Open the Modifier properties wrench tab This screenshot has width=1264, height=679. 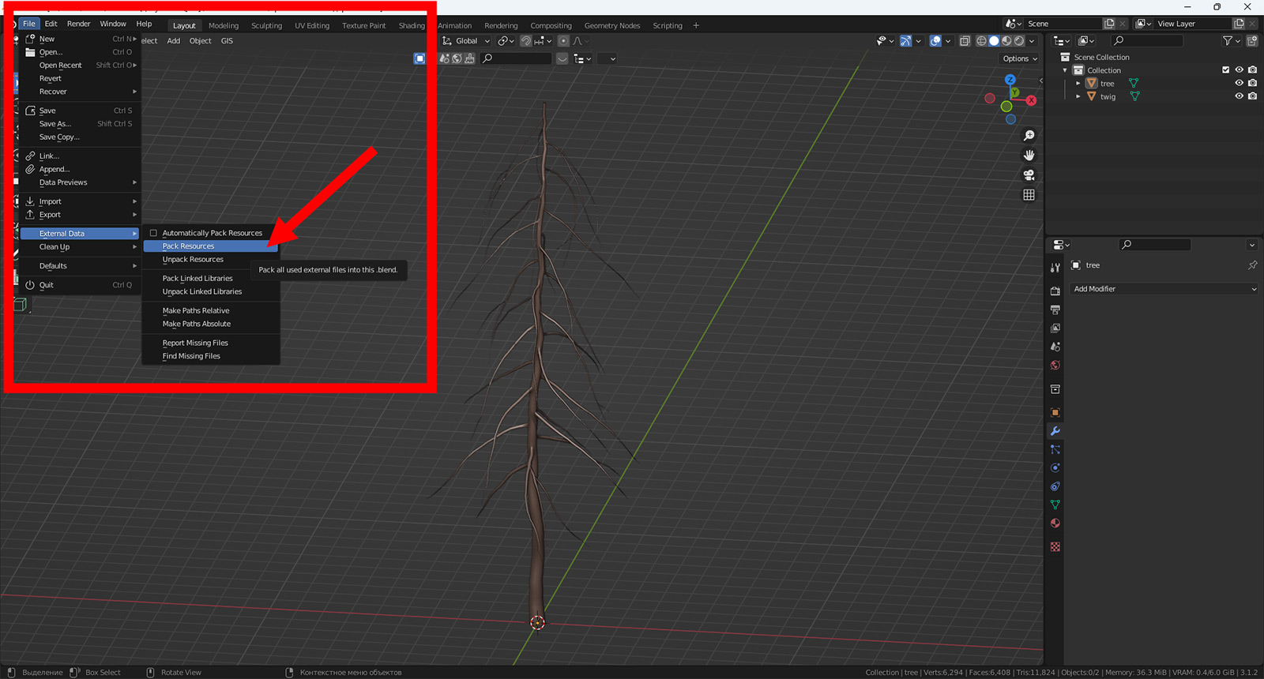coord(1055,431)
